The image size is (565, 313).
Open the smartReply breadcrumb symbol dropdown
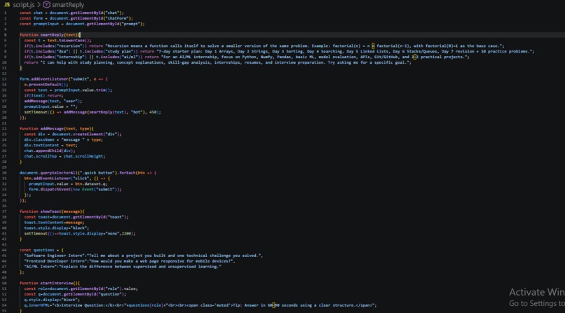[x=68, y=5]
